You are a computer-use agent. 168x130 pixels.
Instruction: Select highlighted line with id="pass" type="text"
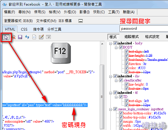[45, 105]
